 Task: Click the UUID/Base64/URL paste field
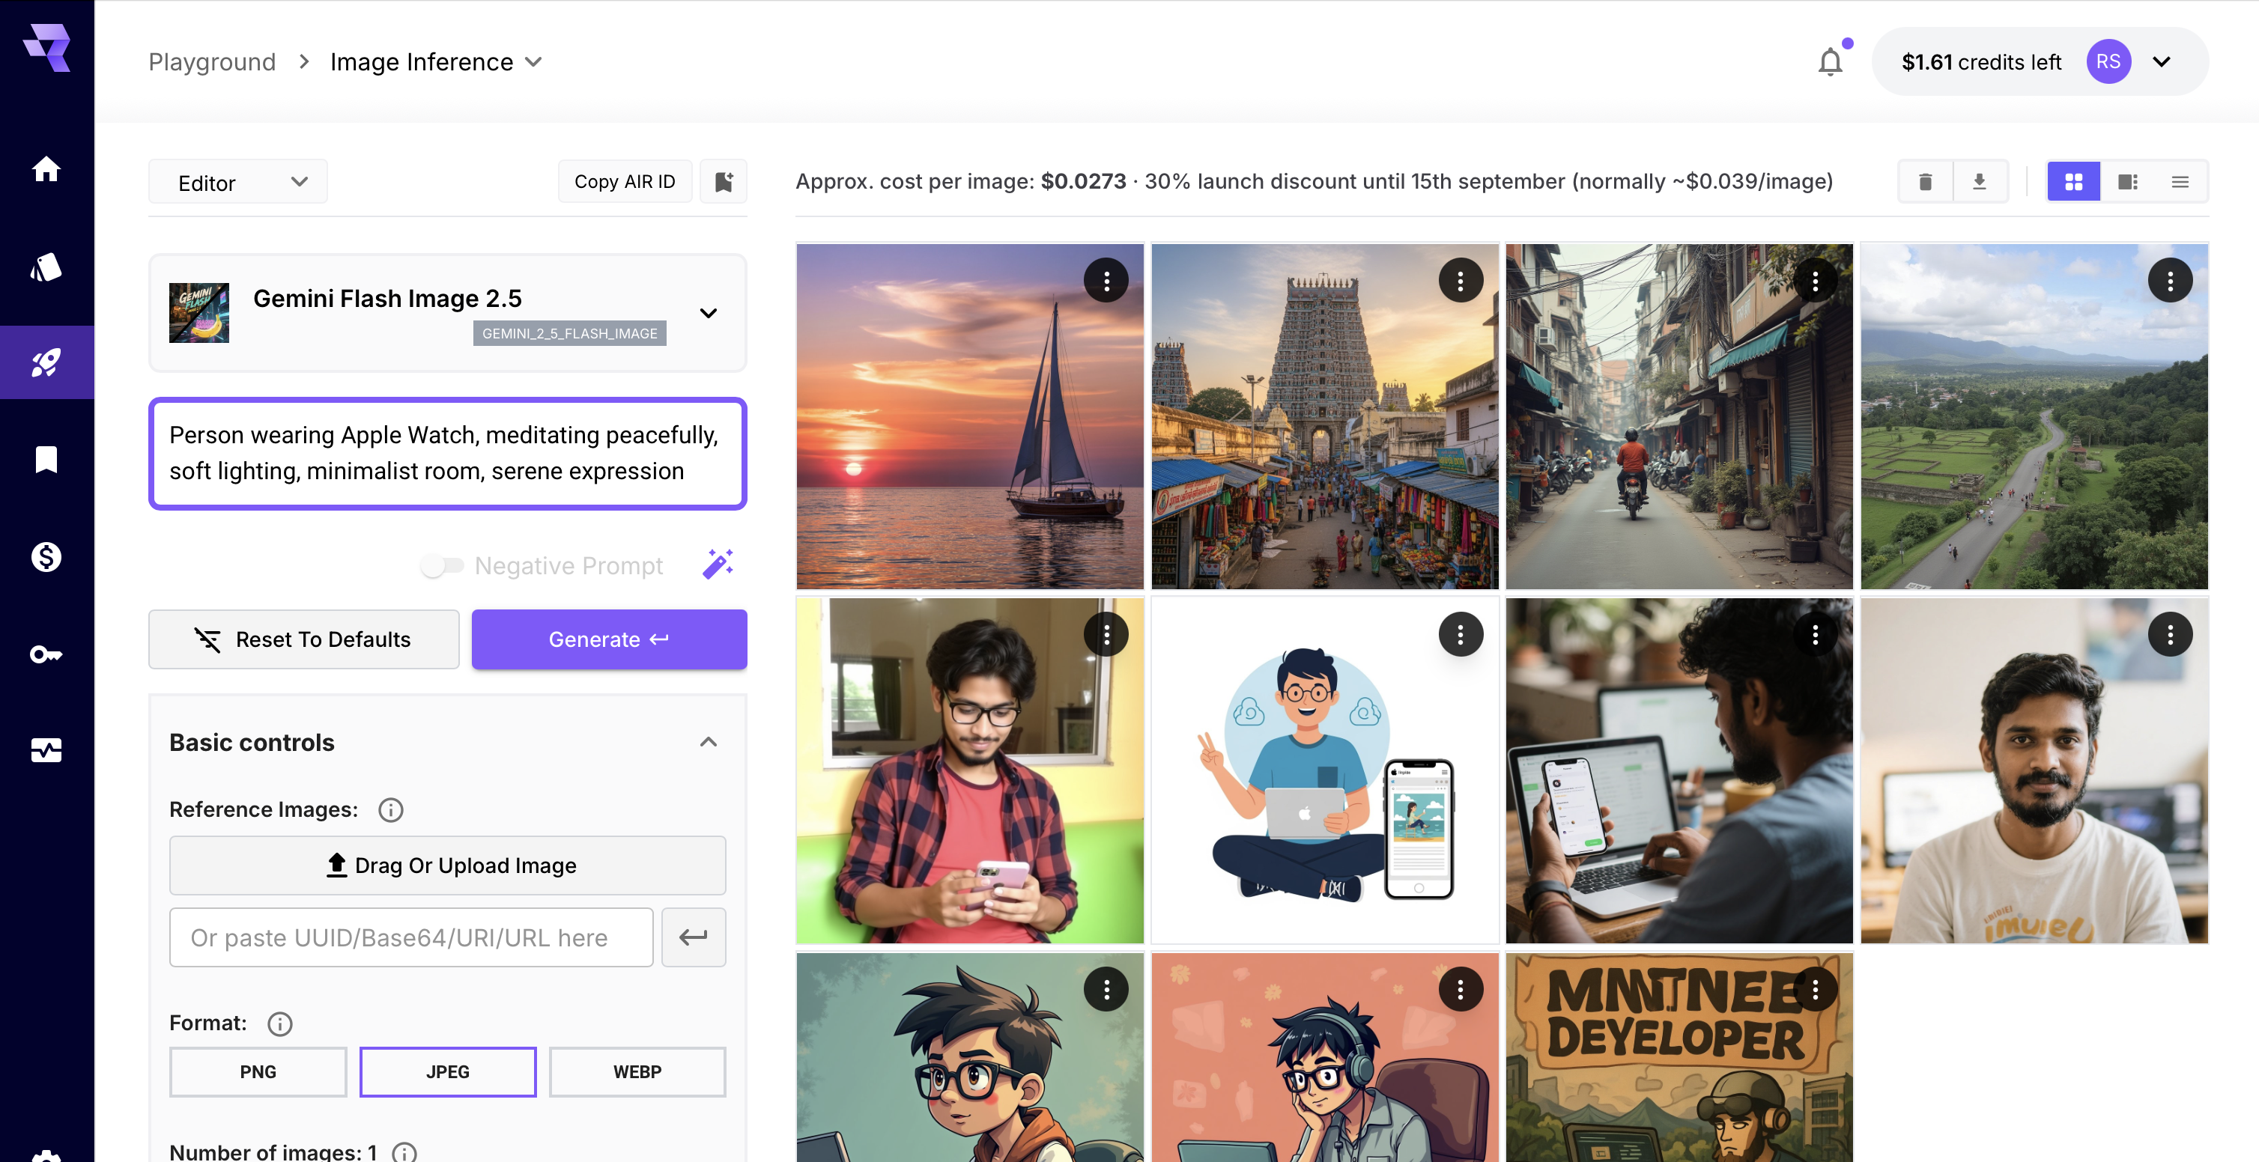(x=411, y=937)
